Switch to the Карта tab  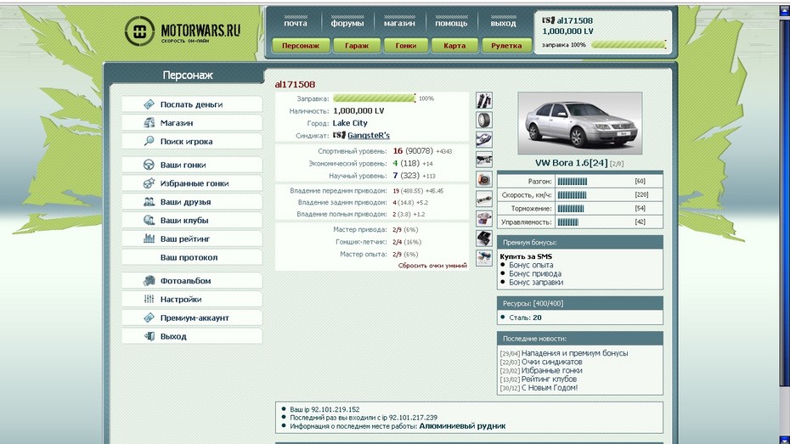[x=454, y=45]
